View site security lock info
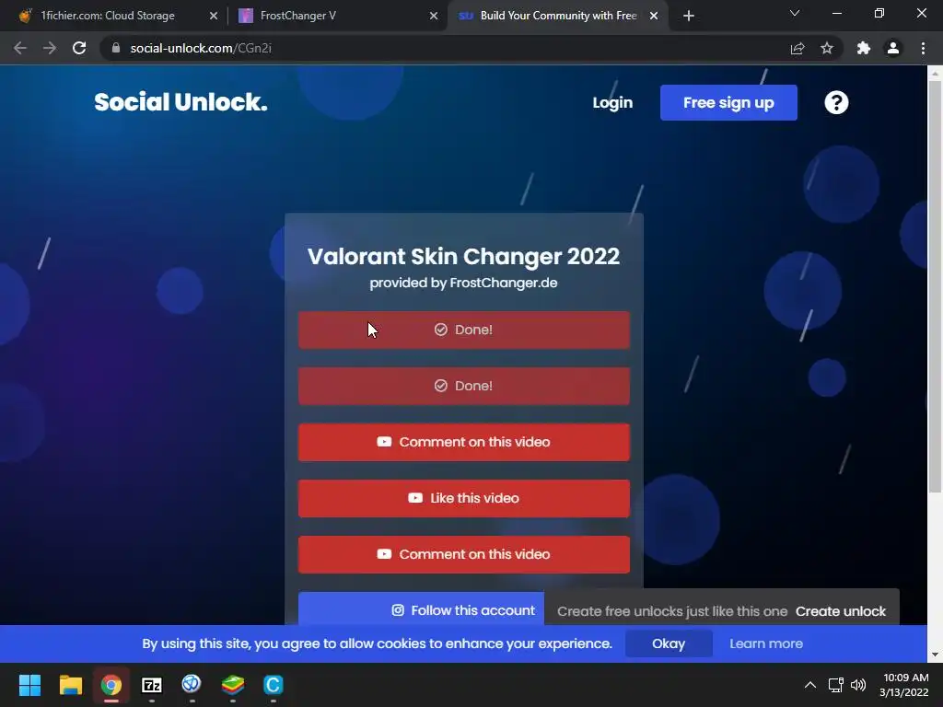943x707 pixels. pos(116,48)
